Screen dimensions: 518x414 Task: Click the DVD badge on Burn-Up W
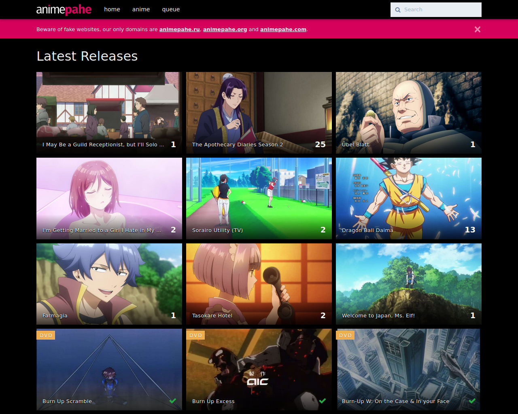coord(345,335)
